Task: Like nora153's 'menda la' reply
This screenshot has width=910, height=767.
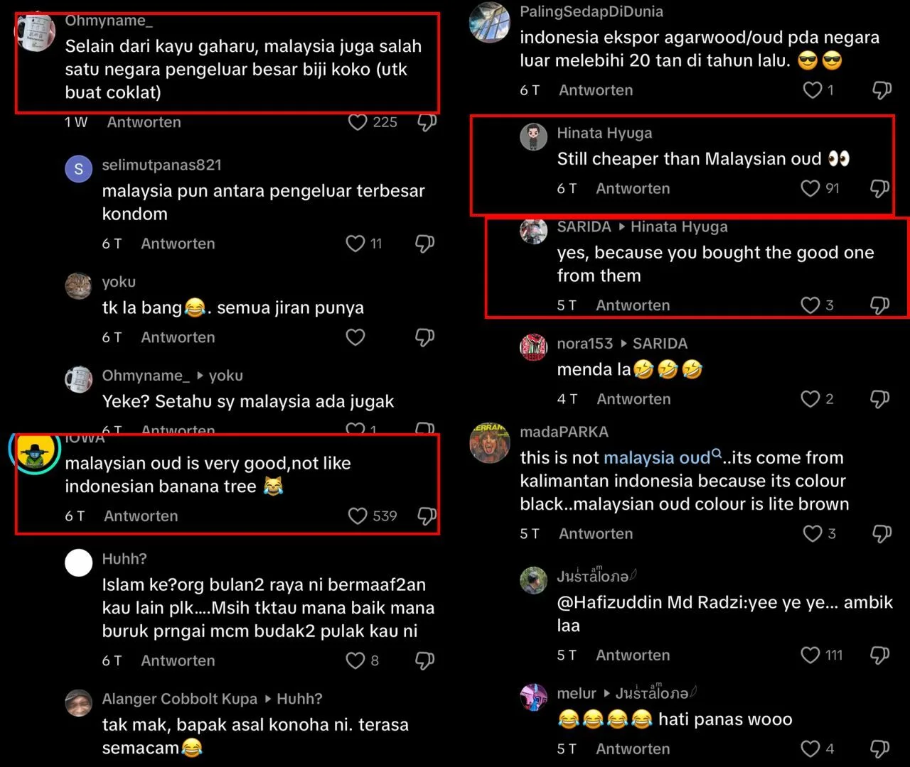Action: pyautogui.click(x=810, y=398)
